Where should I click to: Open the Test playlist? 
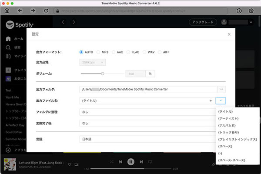coord(9,90)
